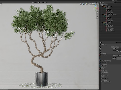Switch viewport to solid shading

click(x=92, y=4)
